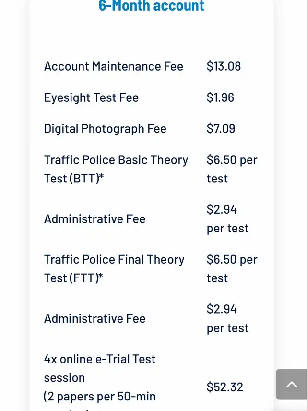This screenshot has width=307, height=411.
Task: Click the $2.94 per test price under BTT
Action: (x=227, y=219)
